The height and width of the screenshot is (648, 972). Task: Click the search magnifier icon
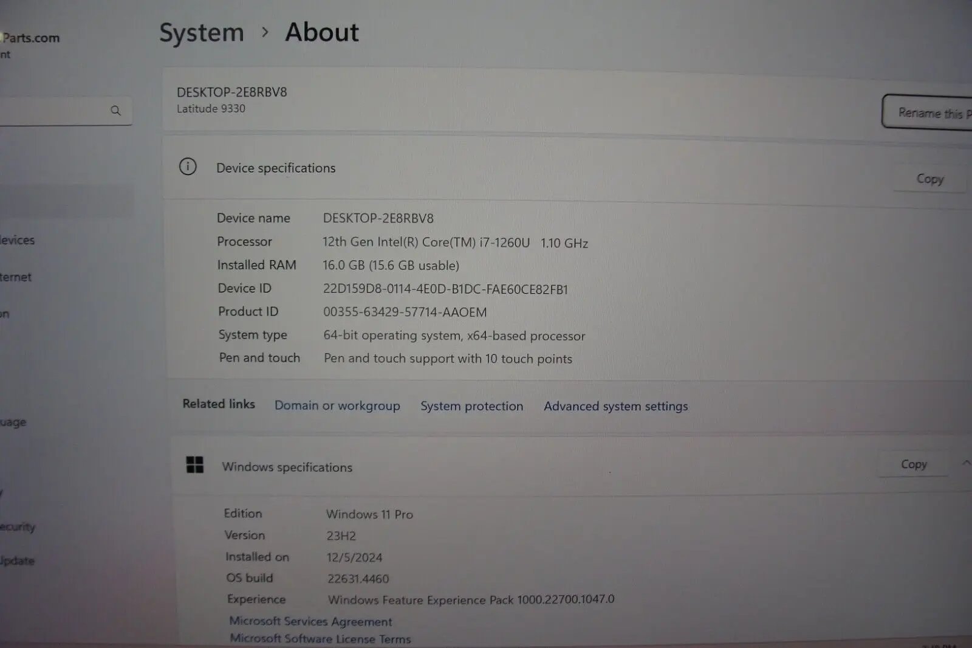point(115,111)
